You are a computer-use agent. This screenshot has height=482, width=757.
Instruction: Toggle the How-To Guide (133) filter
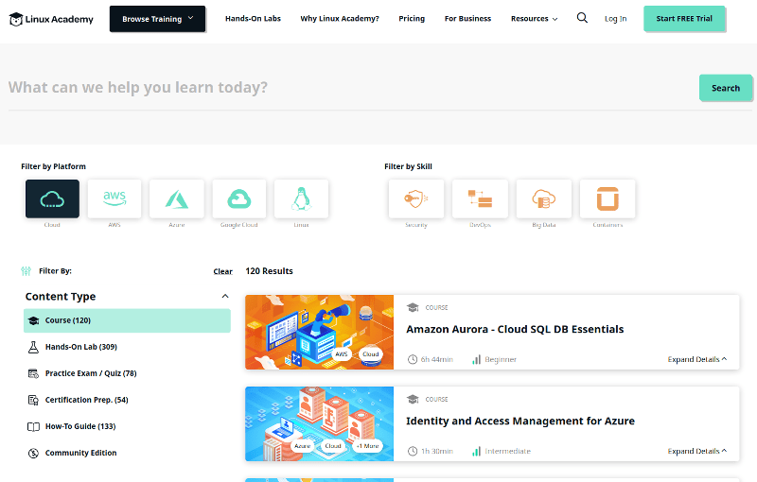click(x=127, y=426)
